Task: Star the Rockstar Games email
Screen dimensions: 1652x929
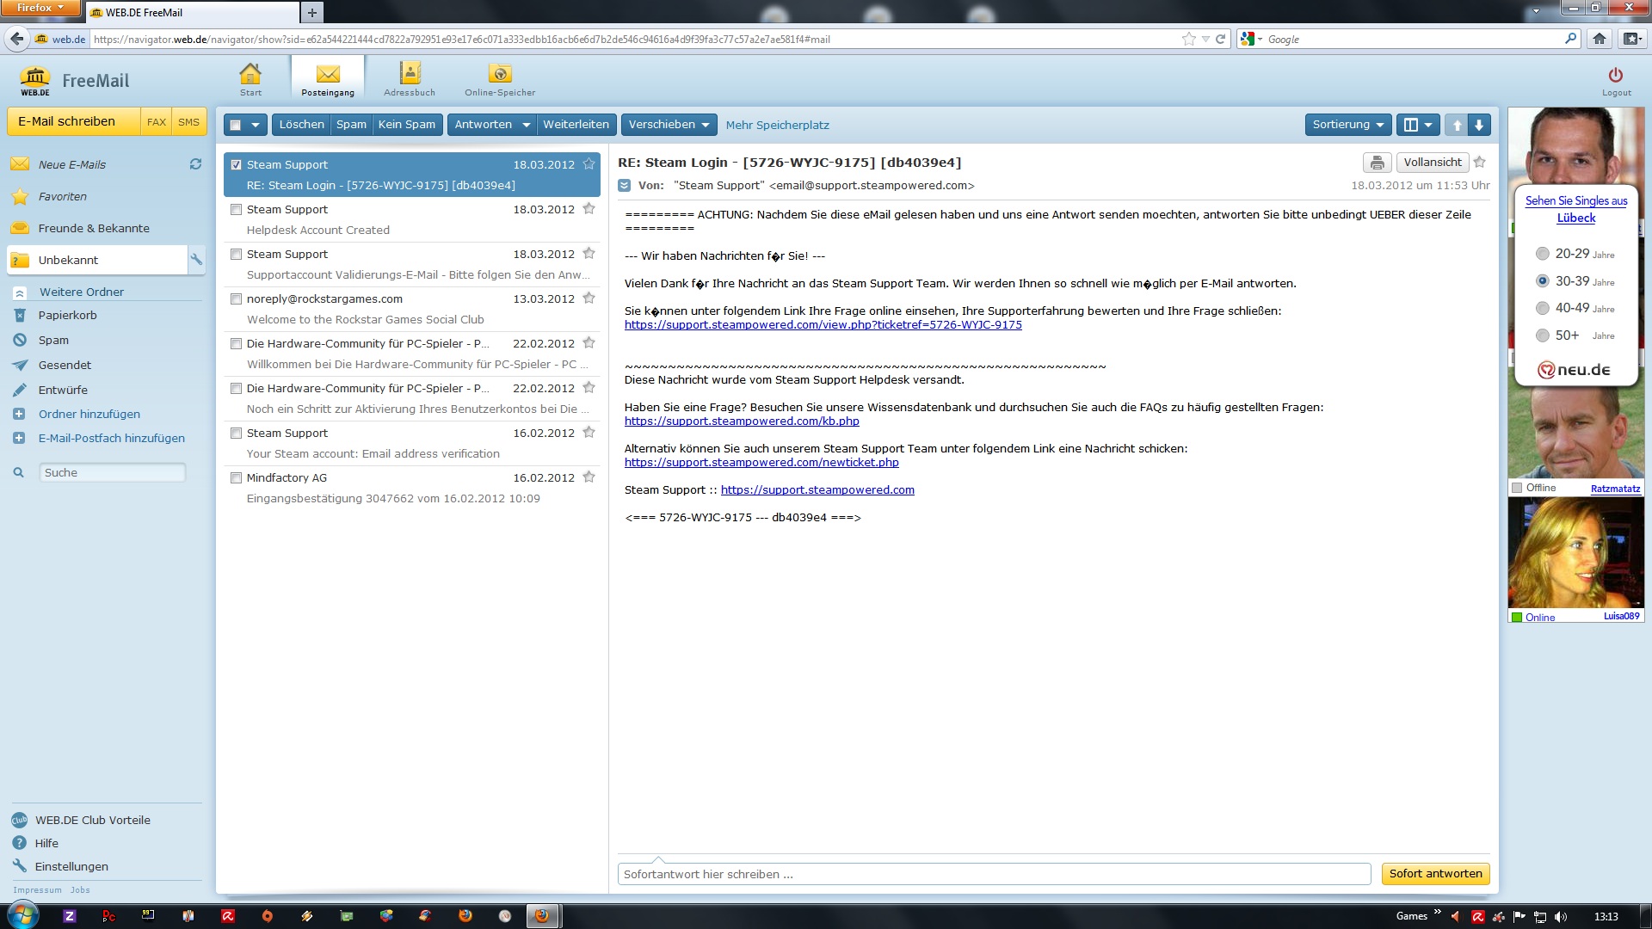Action: click(589, 298)
